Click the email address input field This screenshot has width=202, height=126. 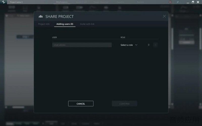click(82, 45)
